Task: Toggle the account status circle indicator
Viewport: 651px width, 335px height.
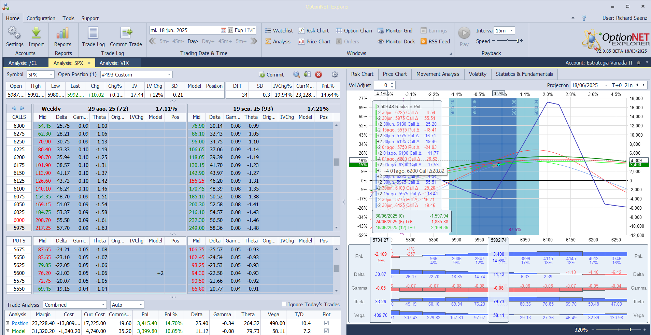Action: 638,63
